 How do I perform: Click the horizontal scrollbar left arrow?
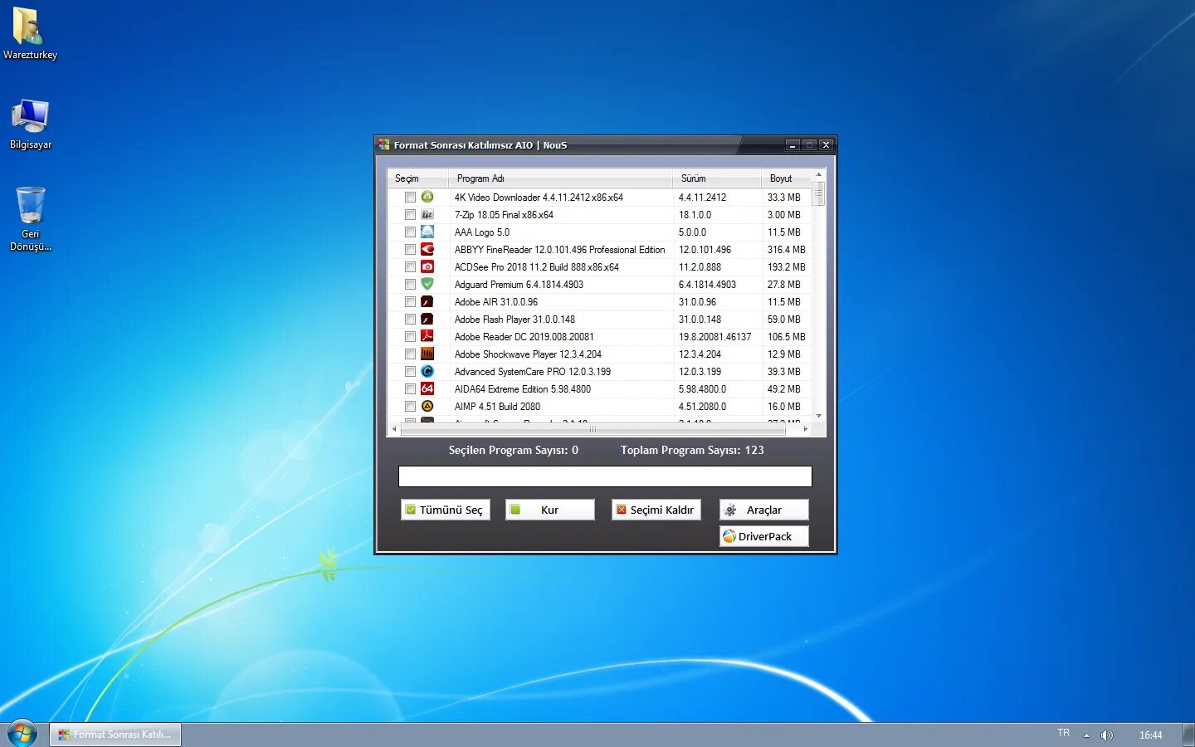tap(393, 429)
